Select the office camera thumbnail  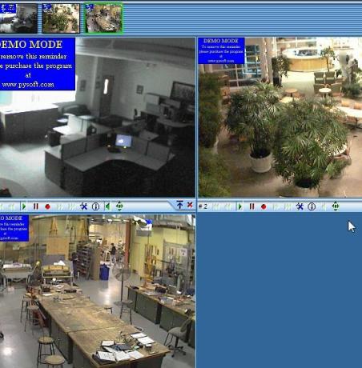[x=18, y=18]
